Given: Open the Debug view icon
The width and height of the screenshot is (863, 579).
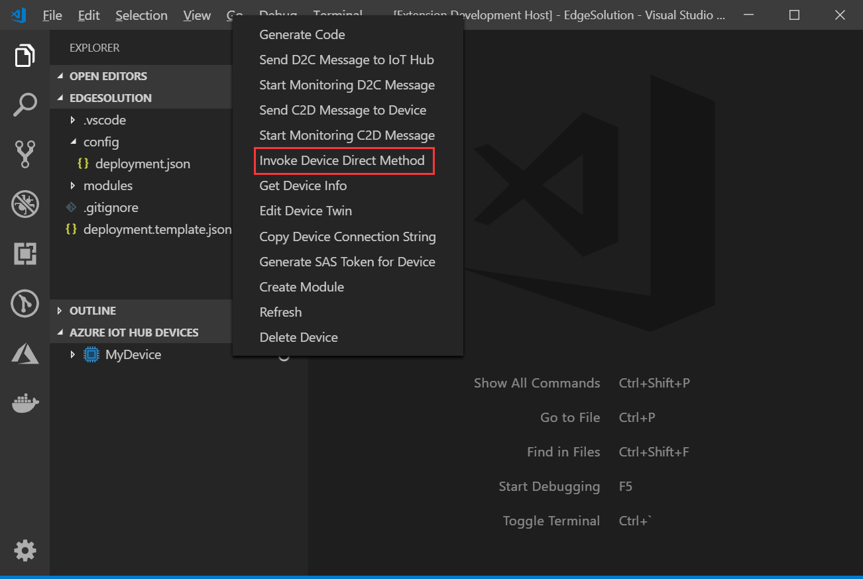Looking at the screenshot, I should 25,204.
